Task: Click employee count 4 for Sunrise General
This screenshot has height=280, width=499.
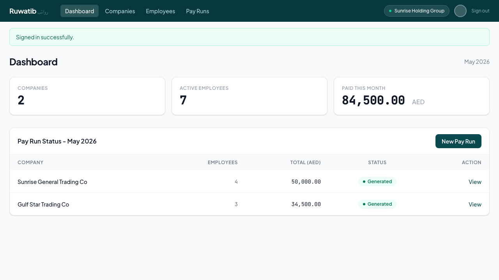Action: pyautogui.click(x=236, y=182)
